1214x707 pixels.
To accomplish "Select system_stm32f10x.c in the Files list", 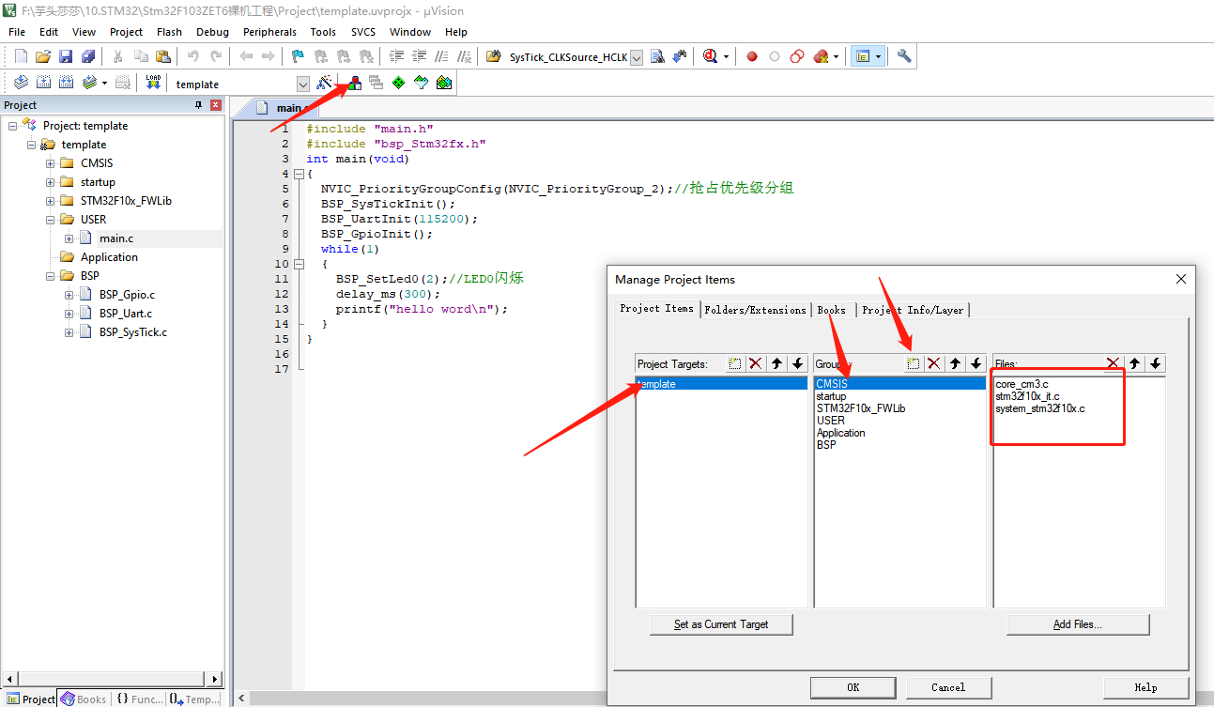I will [x=1039, y=408].
